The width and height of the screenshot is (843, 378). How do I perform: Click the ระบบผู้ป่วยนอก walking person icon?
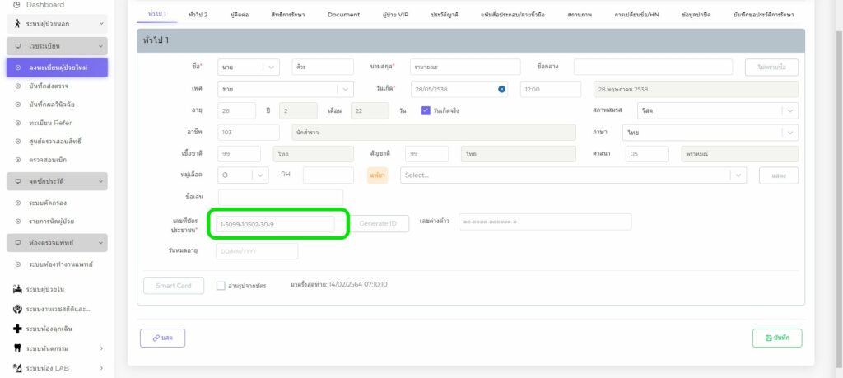click(x=17, y=25)
